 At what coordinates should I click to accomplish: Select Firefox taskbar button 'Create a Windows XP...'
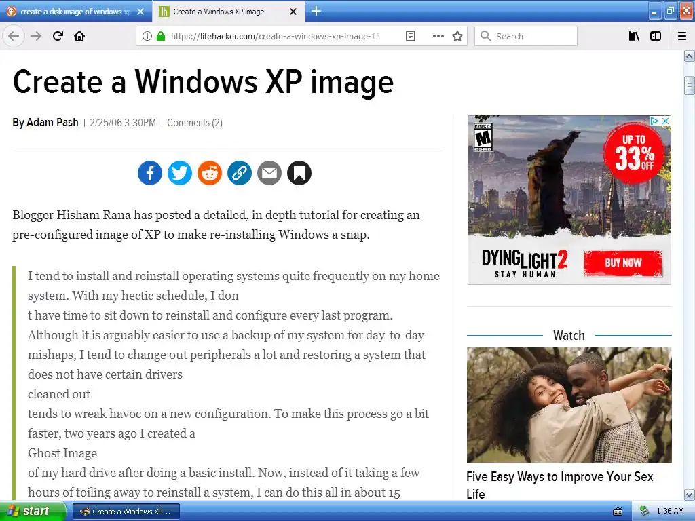[x=126, y=512]
